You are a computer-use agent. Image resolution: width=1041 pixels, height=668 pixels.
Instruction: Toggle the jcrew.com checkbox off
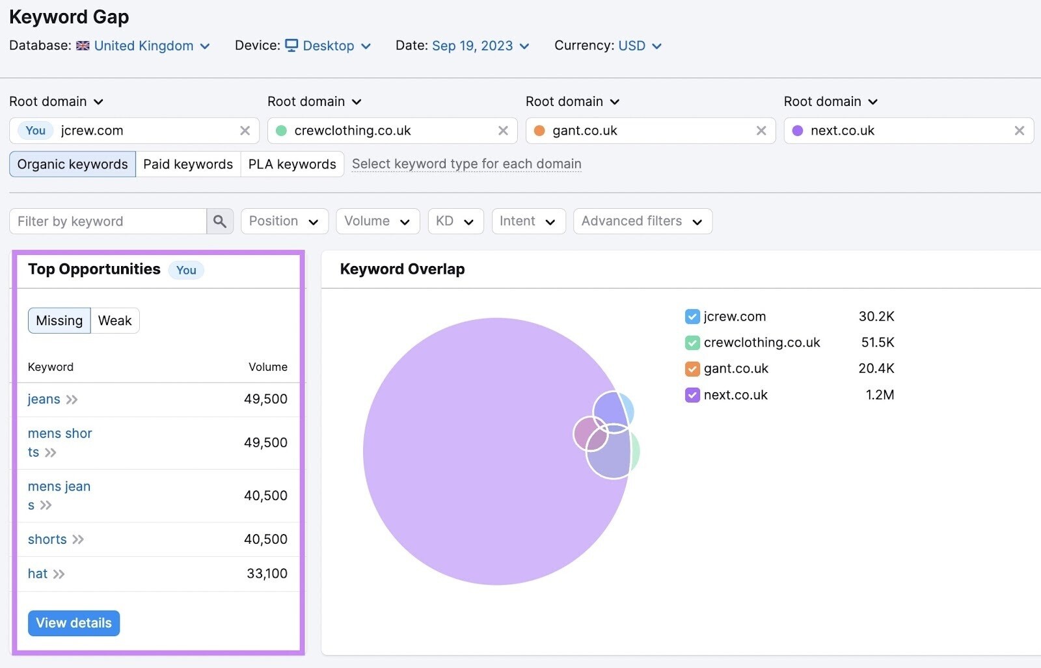692,317
